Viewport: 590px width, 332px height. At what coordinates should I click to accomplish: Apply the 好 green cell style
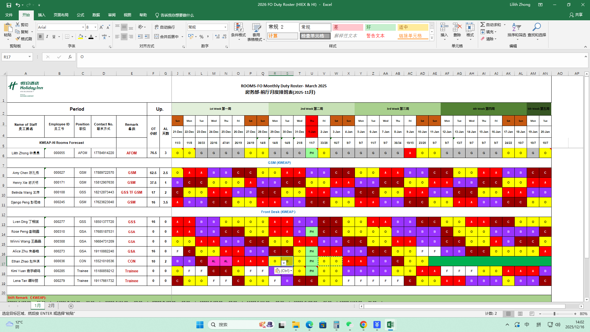pos(380,27)
